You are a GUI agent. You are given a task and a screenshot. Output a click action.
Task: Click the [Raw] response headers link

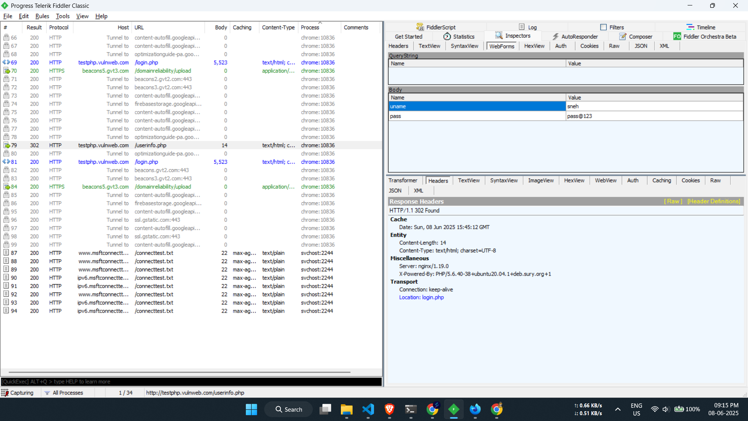pyautogui.click(x=673, y=202)
